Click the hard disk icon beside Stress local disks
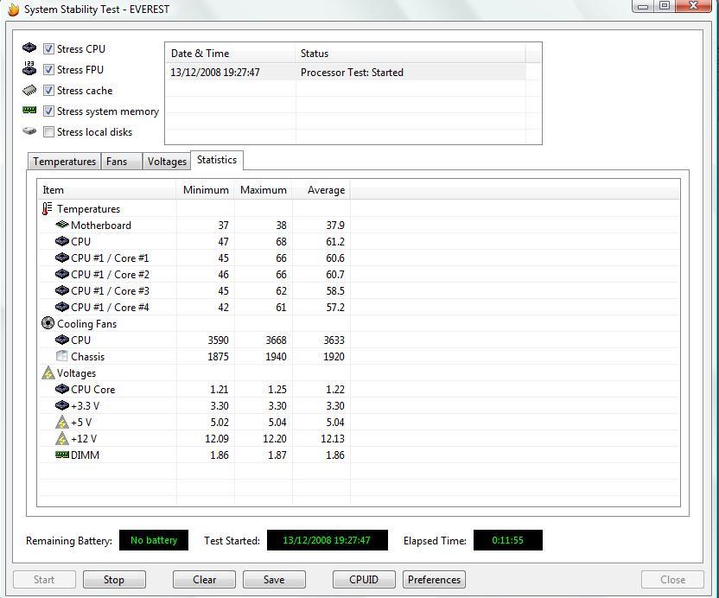 (29, 131)
